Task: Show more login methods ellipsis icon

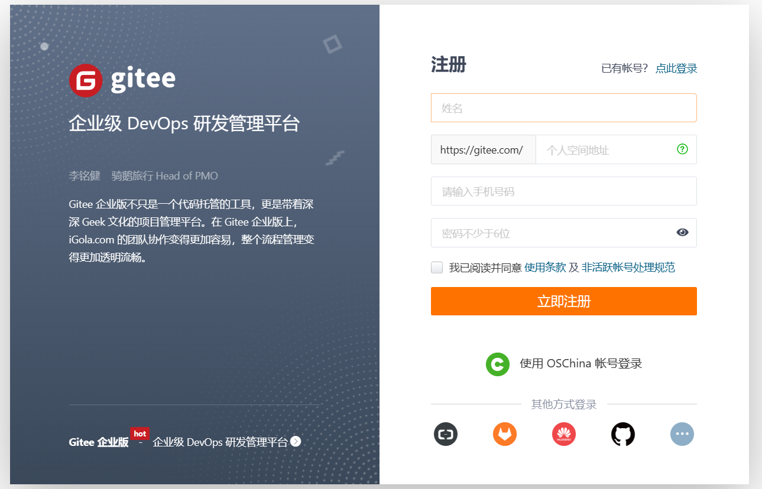Action: (682, 435)
